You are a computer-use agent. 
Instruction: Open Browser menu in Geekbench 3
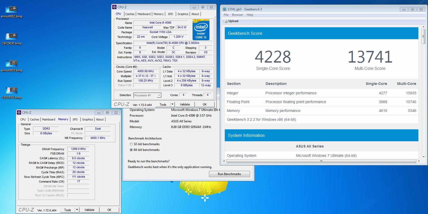(238, 15)
